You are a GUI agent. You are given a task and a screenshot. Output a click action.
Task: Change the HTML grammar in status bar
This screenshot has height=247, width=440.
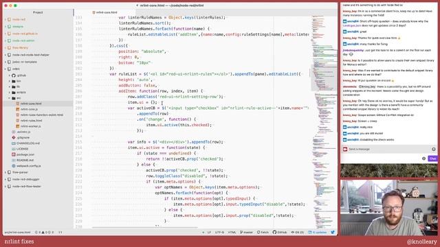coord(232,232)
